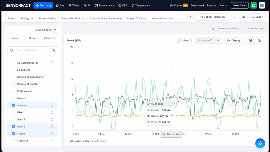This screenshot has height=152, width=270.
Task: Check the Oven 1 checkbox
Action: pyautogui.click(x=13, y=119)
